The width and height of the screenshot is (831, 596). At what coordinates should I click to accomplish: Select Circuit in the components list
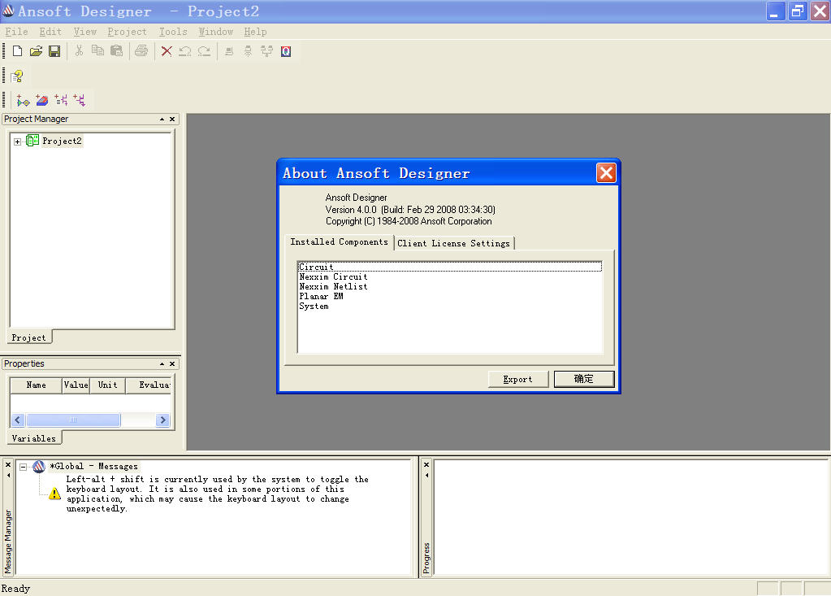pos(450,267)
